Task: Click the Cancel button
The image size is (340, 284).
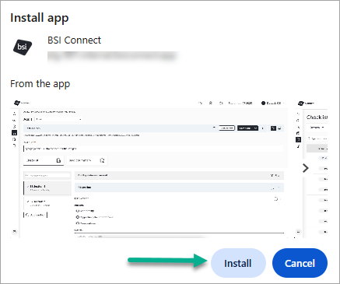Action: 300,263
